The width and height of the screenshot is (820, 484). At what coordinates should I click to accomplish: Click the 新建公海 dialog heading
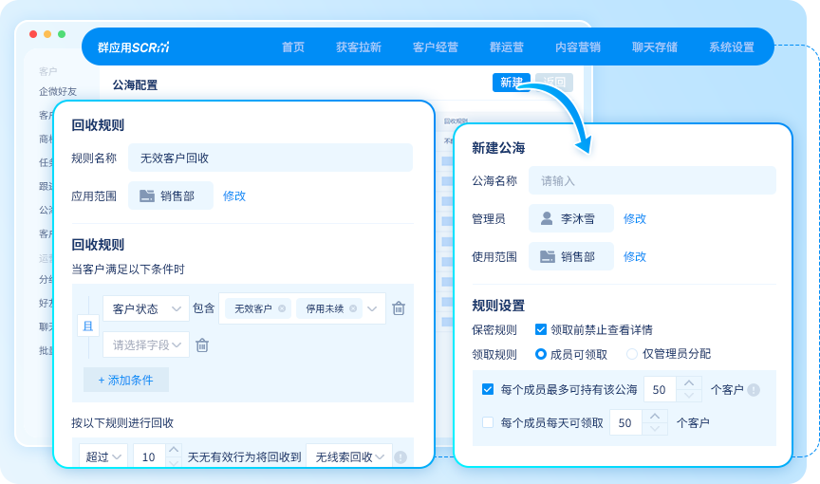coord(498,148)
